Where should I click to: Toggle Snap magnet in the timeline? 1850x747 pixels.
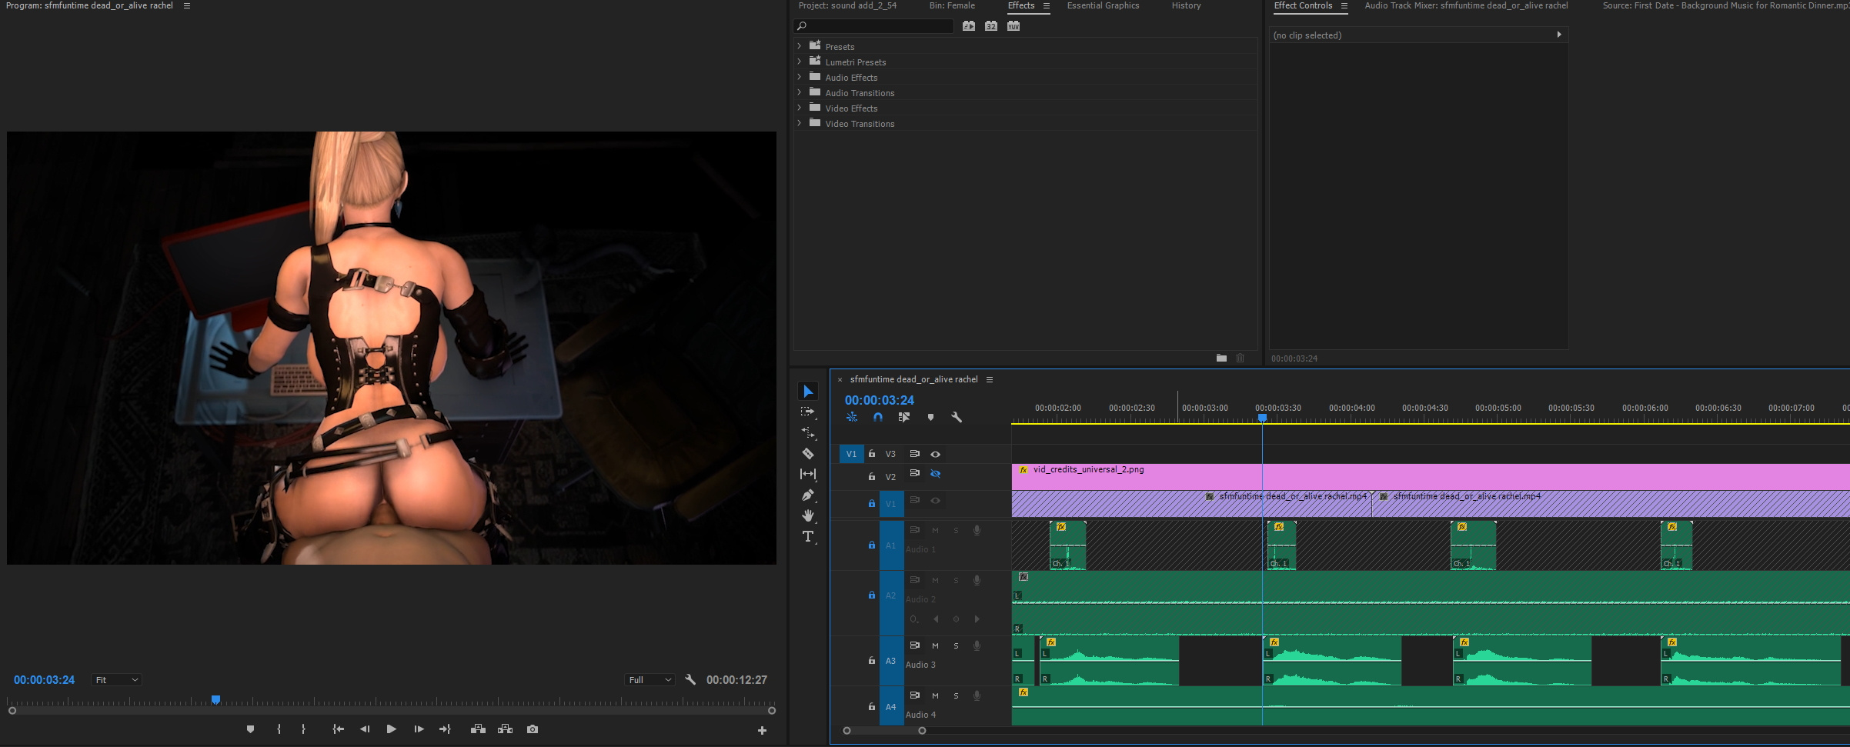coord(878,417)
